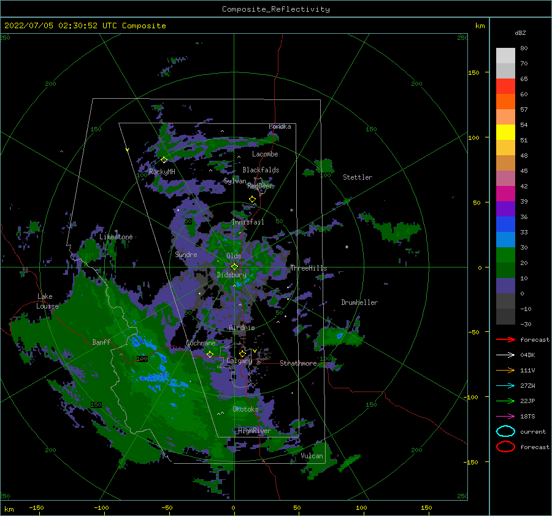The image size is (552, 516).
Task: Select the 42 dBZ magenta color swatch
Action: (505, 193)
